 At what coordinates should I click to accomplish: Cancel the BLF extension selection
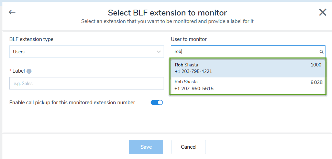[x=189, y=147]
